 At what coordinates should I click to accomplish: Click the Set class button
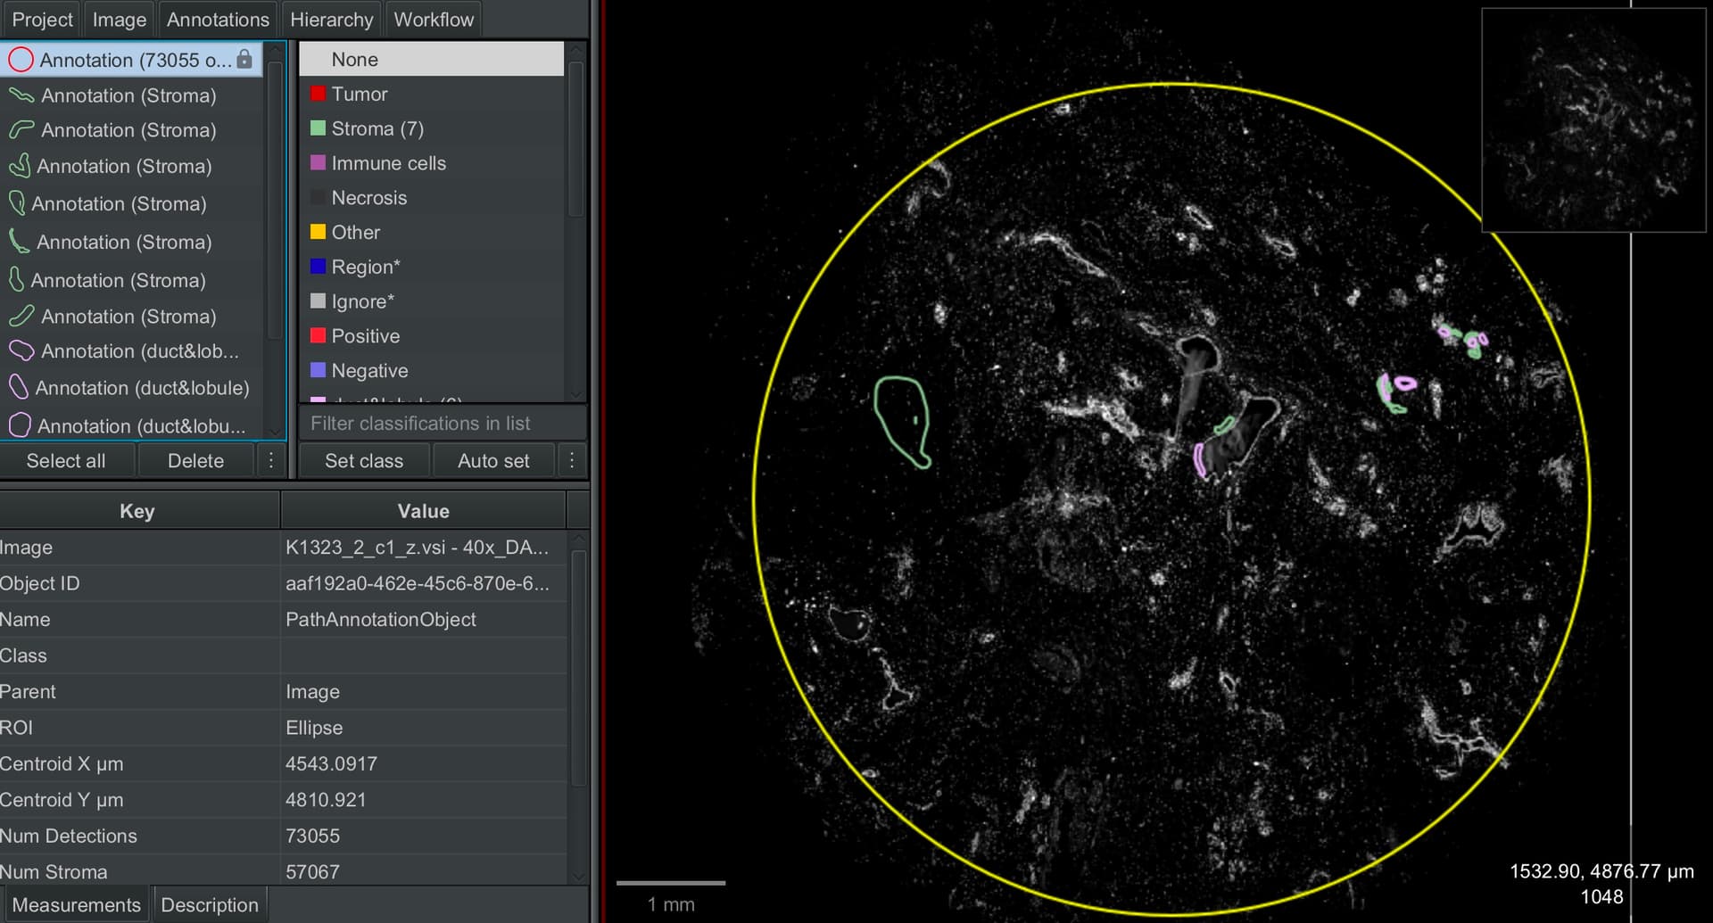[364, 460]
